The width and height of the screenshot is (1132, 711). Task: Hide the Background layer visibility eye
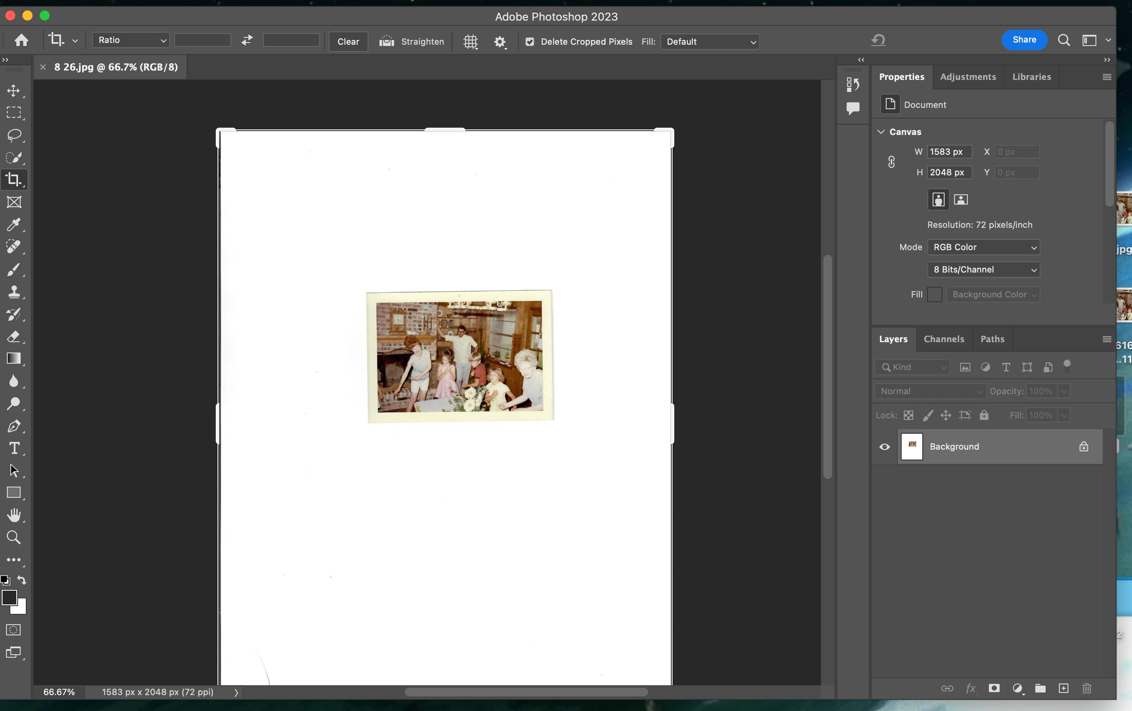point(884,447)
